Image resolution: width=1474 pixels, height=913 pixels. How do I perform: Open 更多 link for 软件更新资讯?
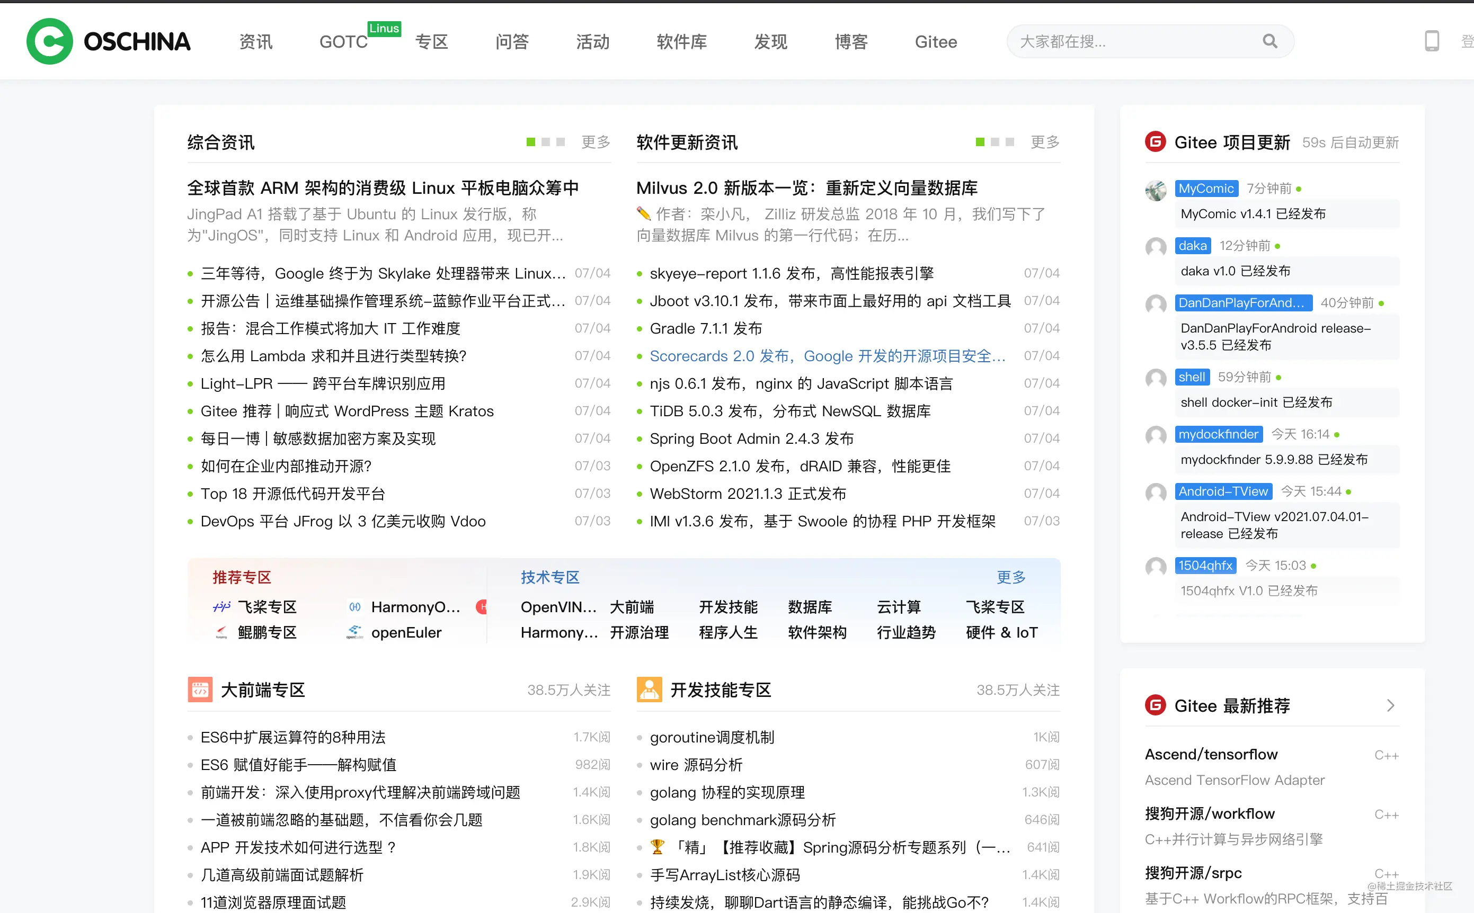(1045, 142)
